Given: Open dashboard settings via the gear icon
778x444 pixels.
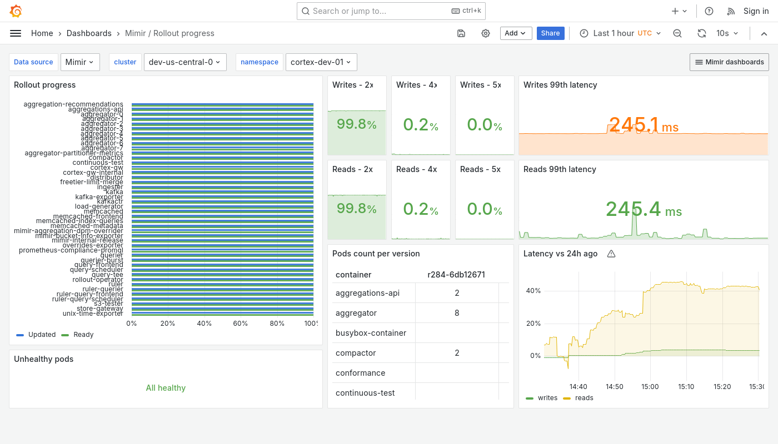Looking at the screenshot, I should 486,33.
